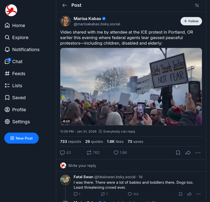
Task: Bookmark the main post
Action: coord(178,152)
